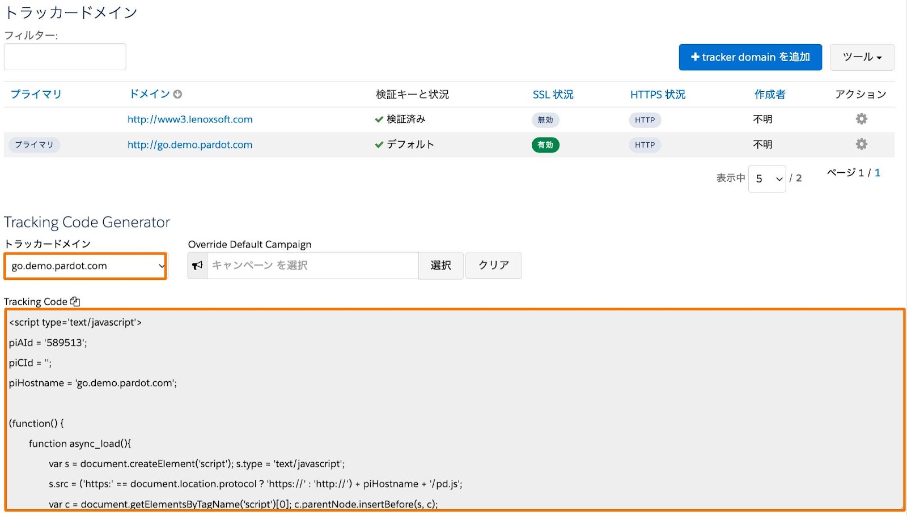The height and width of the screenshot is (516, 907).
Task: Sort by プライマリ column header
Action: coord(36,95)
